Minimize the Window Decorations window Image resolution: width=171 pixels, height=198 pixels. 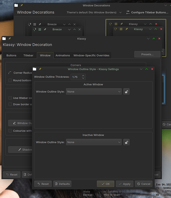[165, 5]
